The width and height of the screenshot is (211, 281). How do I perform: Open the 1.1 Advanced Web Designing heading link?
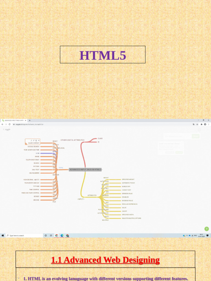coord(105,260)
